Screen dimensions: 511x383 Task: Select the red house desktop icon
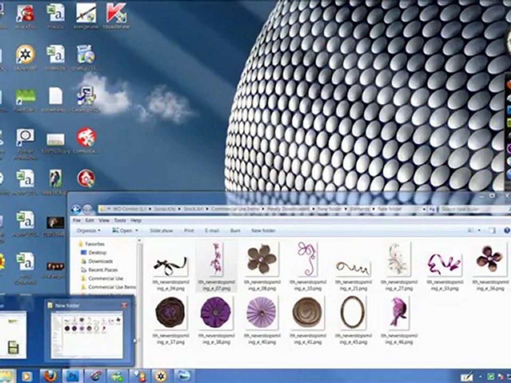pyautogui.click(x=86, y=179)
